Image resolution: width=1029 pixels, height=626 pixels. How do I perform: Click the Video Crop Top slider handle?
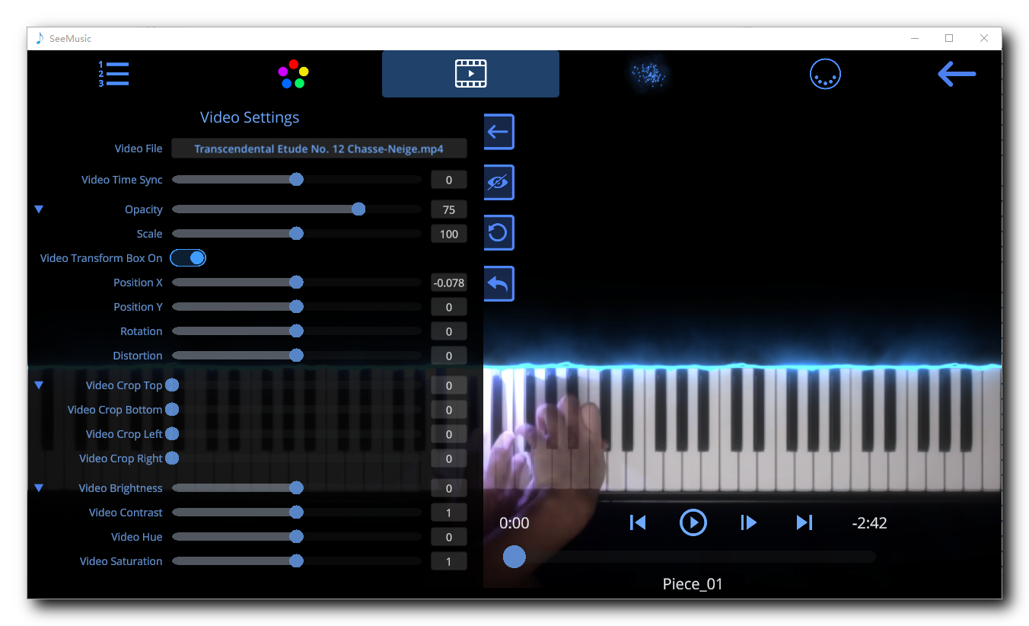pyautogui.click(x=172, y=385)
